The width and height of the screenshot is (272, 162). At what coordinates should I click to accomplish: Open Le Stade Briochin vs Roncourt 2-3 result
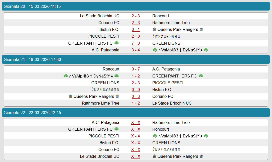[136, 16]
